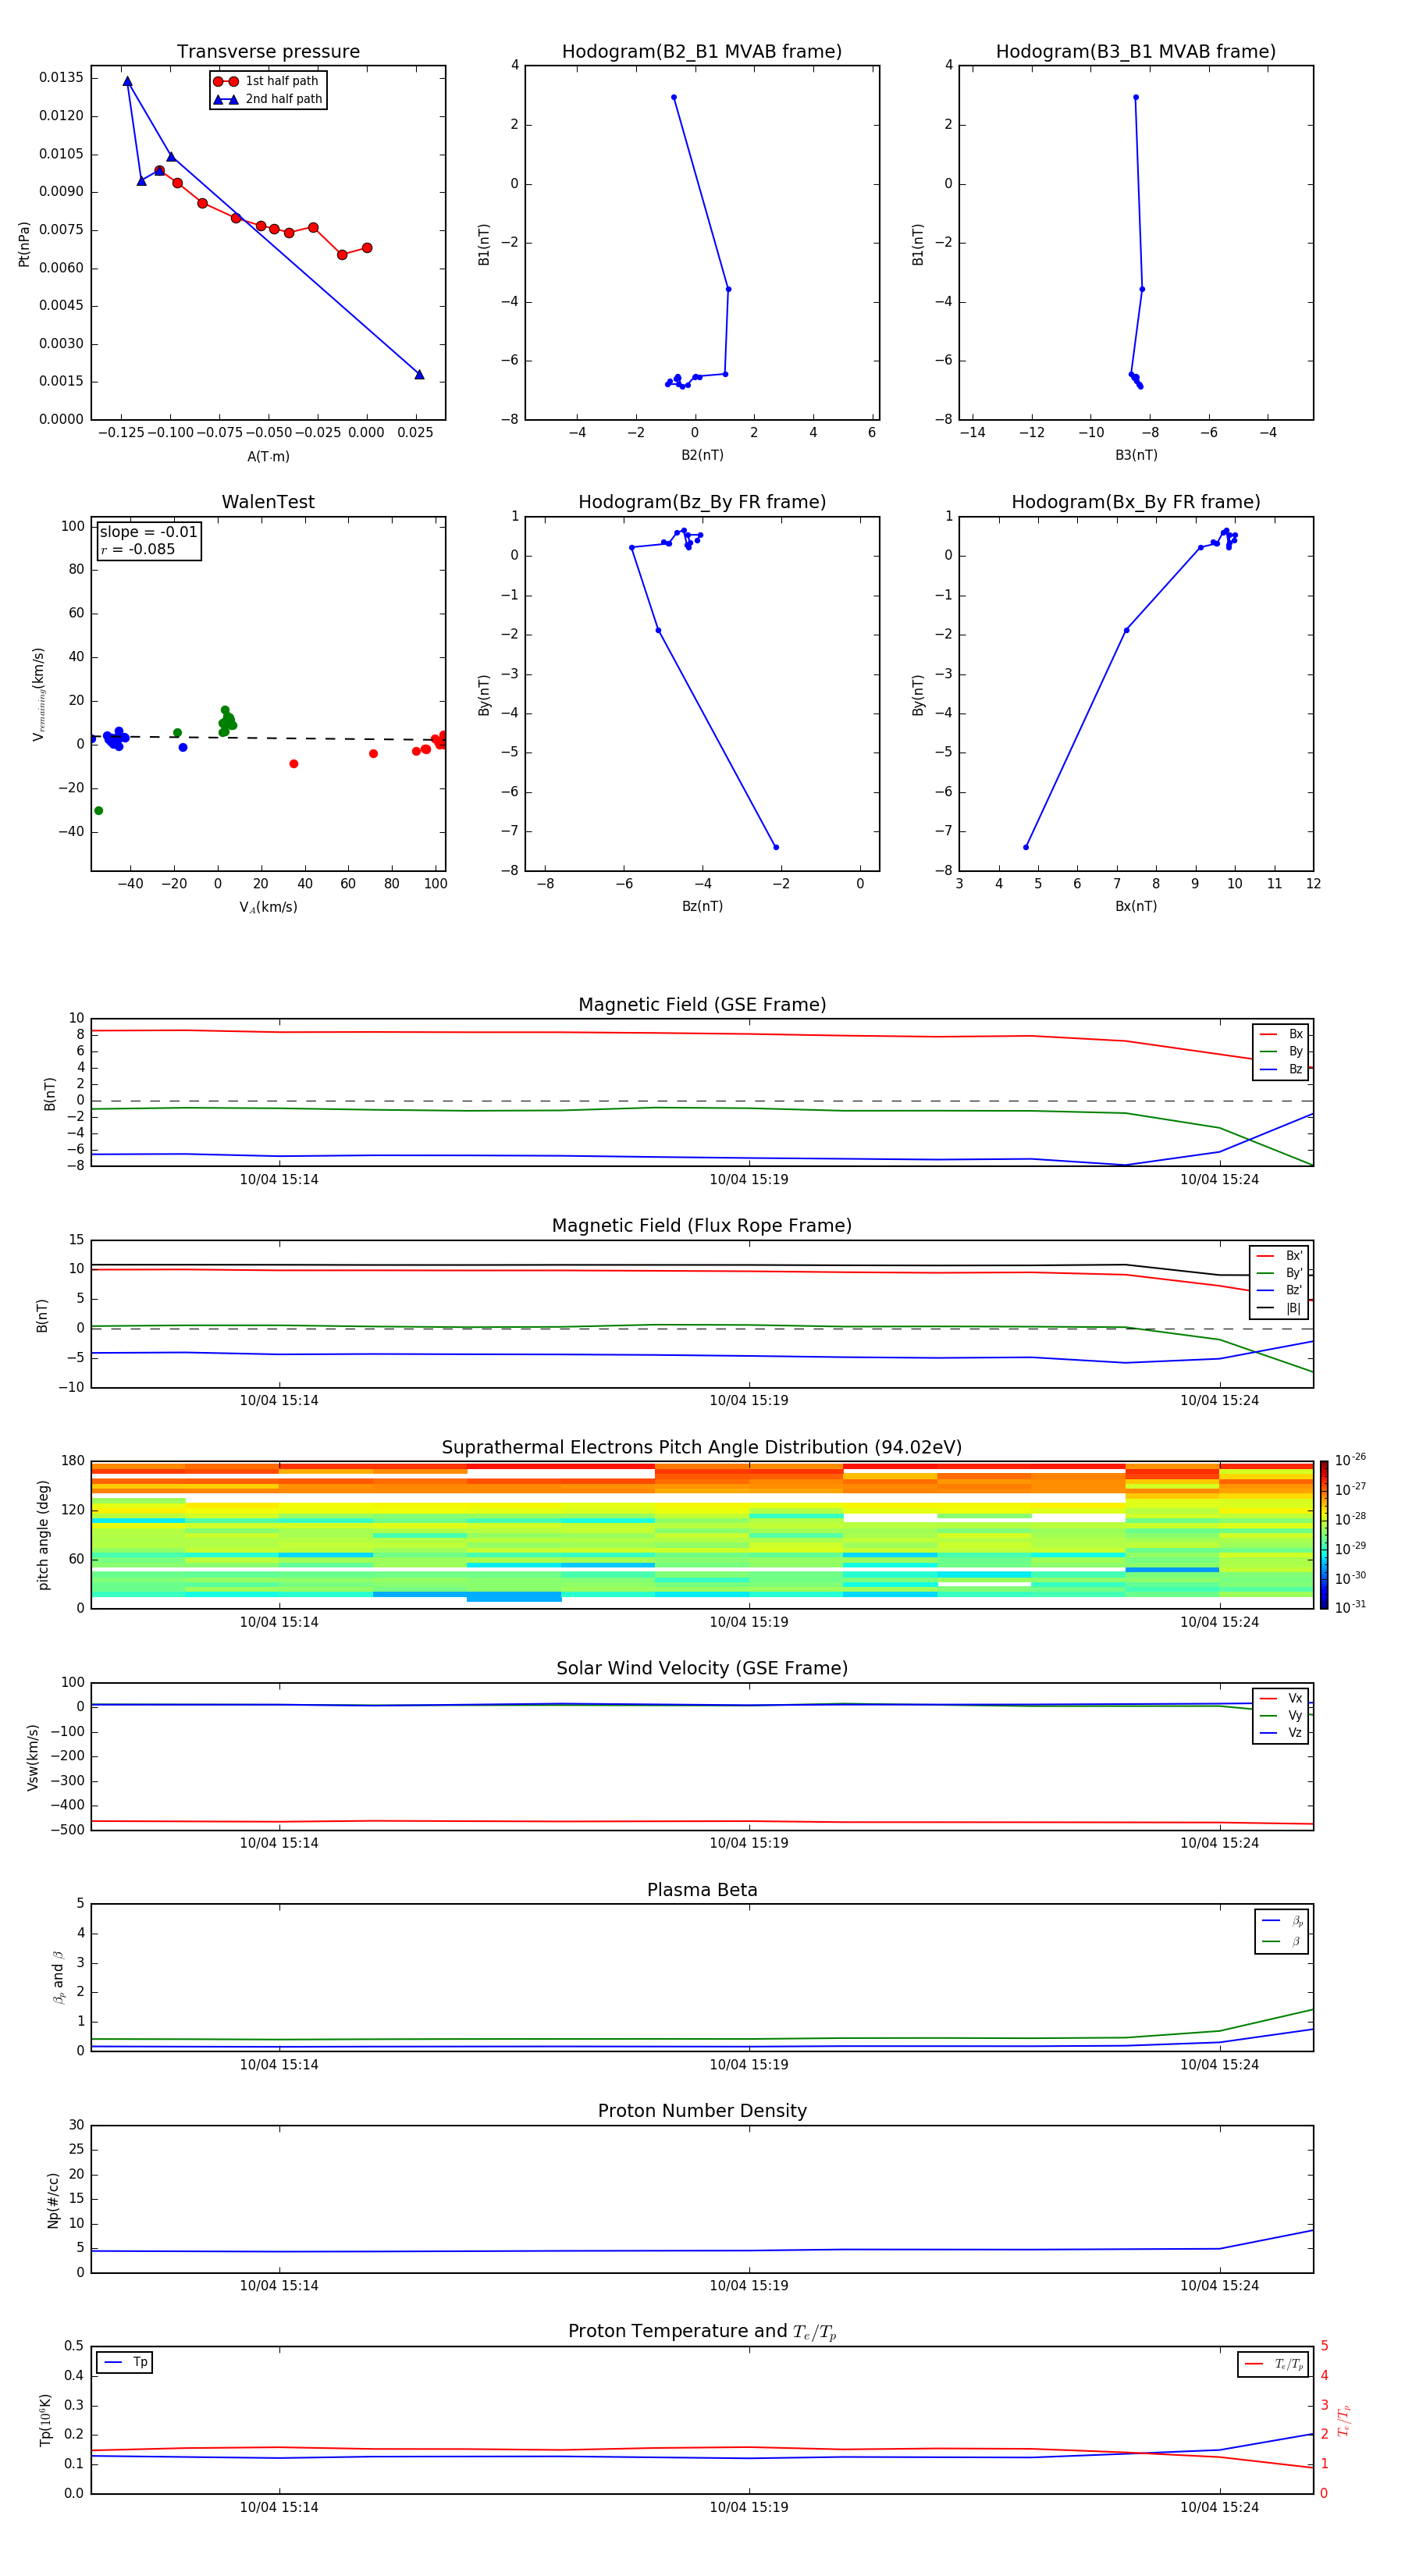Click 'Solar Wind Velocity (GSE Frame)' title
Viewport: 1405px width, 2576px height.
click(702, 1669)
